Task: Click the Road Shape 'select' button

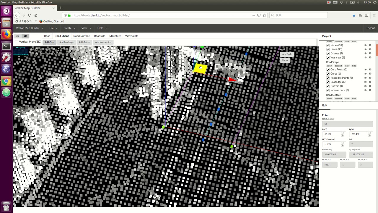Action: coord(330,66)
